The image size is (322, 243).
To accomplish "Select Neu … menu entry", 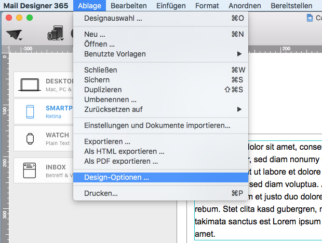I will tap(160, 34).
